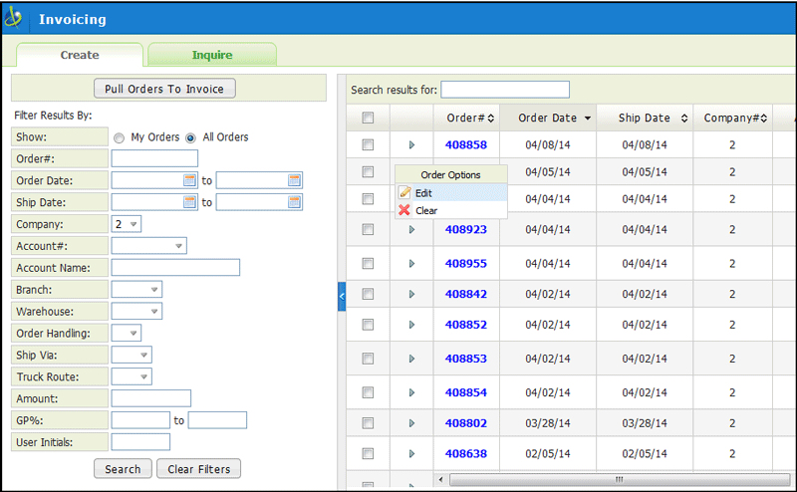Screen dimensions: 797x492
Task: Open calendar picker for Order Date start
Action: tap(189, 180)
